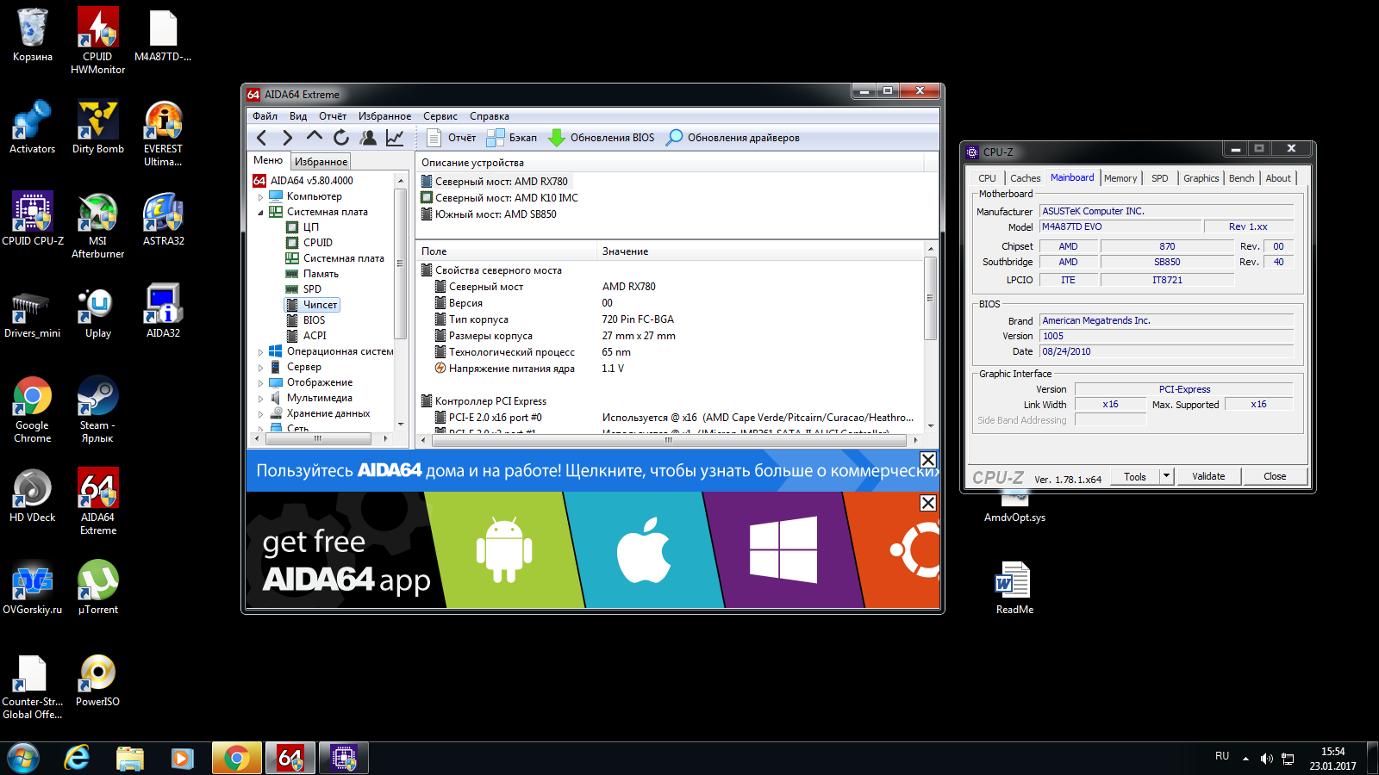
Task: Open the Windows Start menu
Action: [x=23, y=759]
